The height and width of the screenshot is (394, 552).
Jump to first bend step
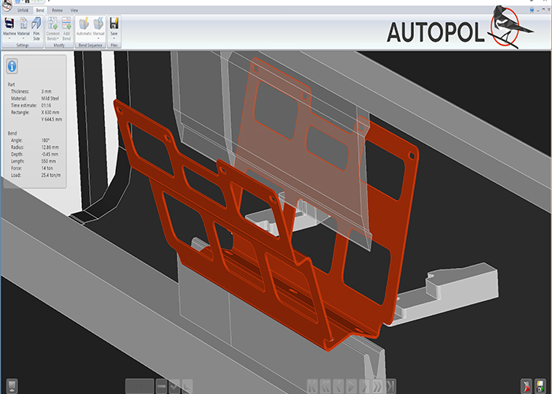click(x=314, y=386)
